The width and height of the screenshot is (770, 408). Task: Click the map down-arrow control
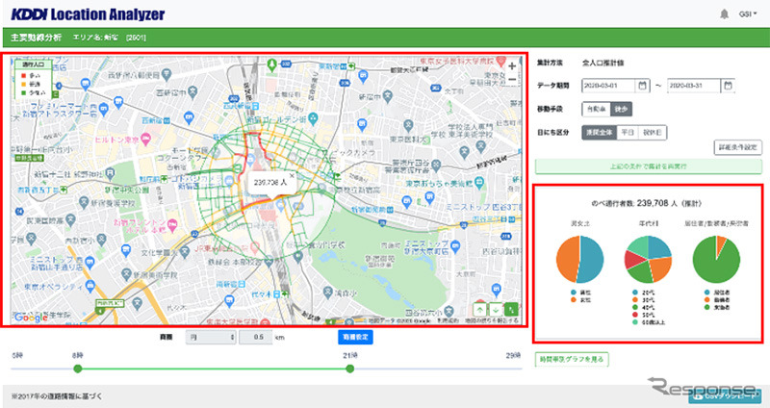[496, 309]
